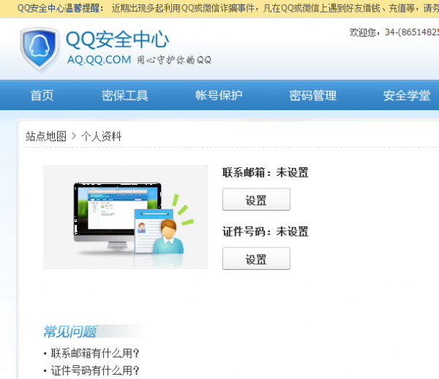Screen dimensions: 439x379
Task: Open the 密保工具 menu item
Action: [125, 96]
